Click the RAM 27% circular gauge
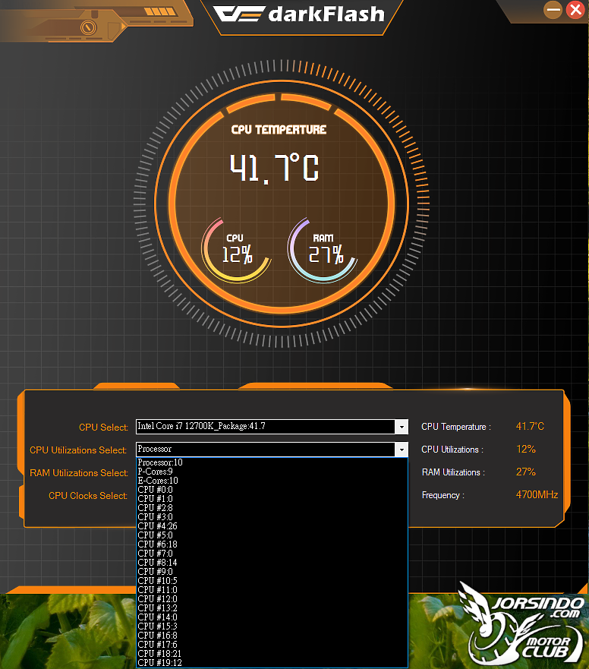Viewport: 589px width, 669px height. pyautogui.click(x=323, y=251)
